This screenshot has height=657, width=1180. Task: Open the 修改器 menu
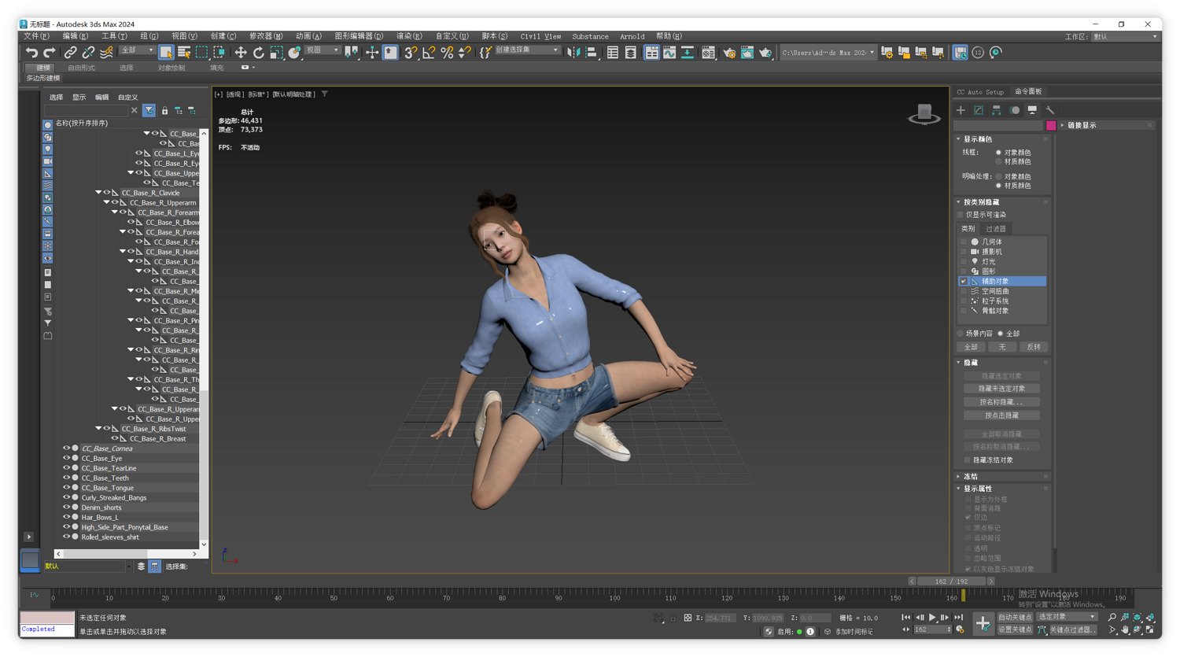pyautogui.click(x=265, y=36)
